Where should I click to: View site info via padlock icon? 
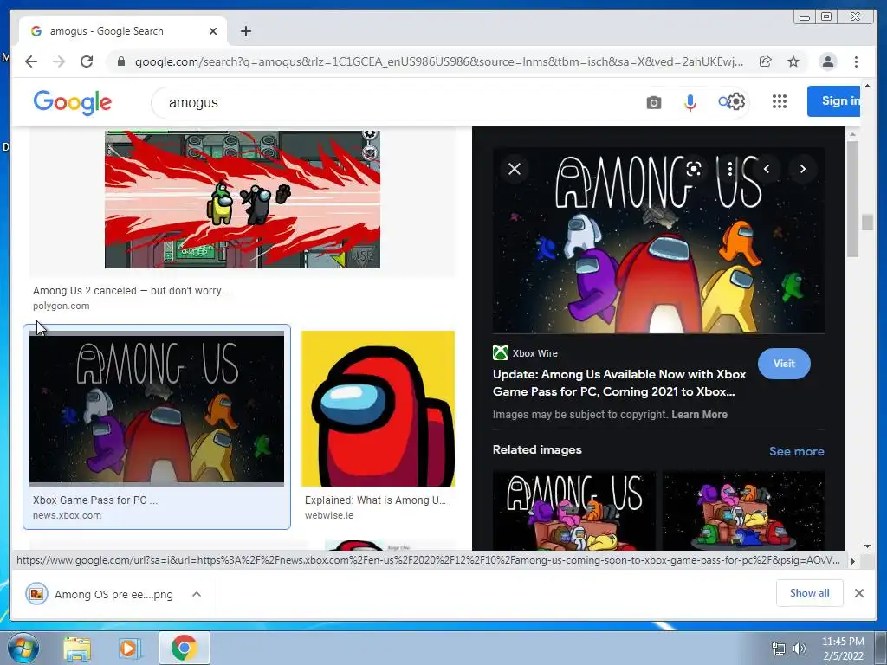point(120,61)
